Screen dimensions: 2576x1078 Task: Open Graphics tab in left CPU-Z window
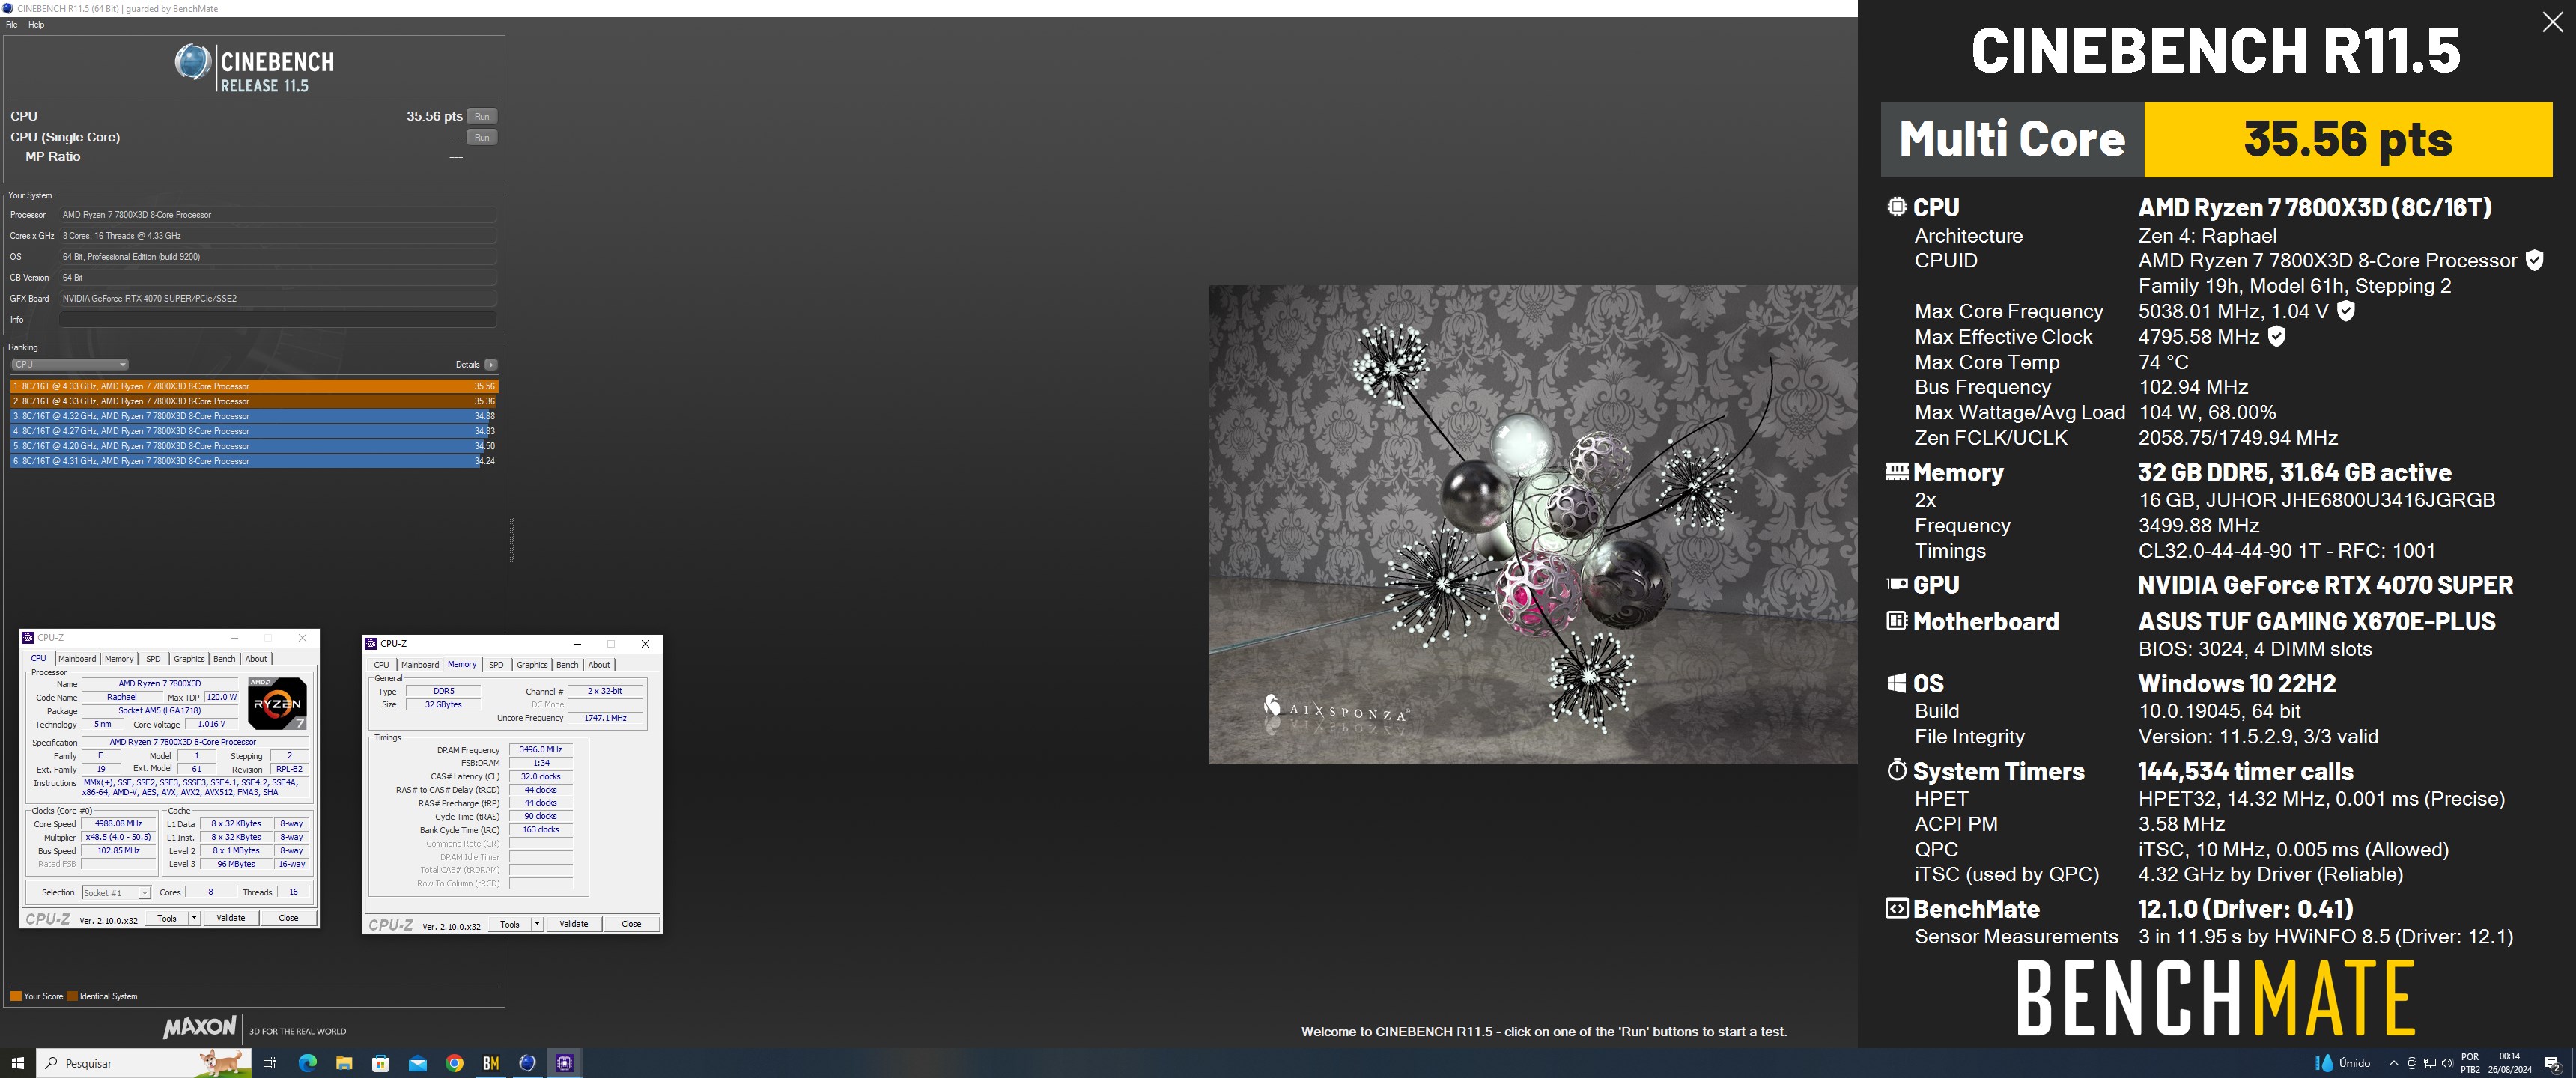[189, 659]
